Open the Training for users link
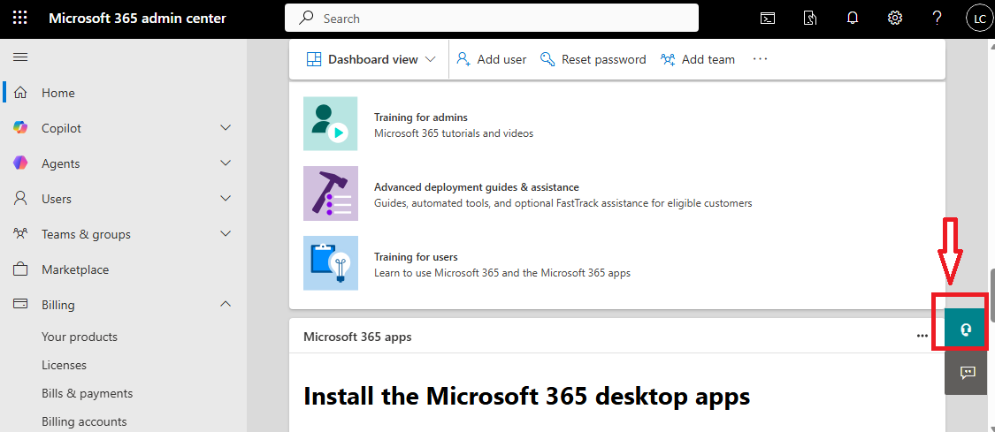Viewport: 995px width, 432px height. pos(416,257)
